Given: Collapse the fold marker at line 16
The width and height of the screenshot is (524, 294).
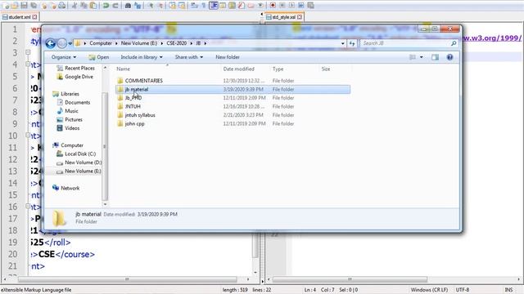Looking at the screenshot, I should coord(28,207).
